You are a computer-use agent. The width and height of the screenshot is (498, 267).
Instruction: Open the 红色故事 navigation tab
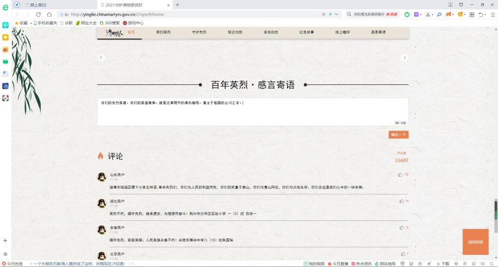click(306, 33)
